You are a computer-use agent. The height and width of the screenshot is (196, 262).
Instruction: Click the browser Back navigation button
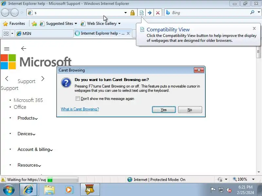[5, 12]
